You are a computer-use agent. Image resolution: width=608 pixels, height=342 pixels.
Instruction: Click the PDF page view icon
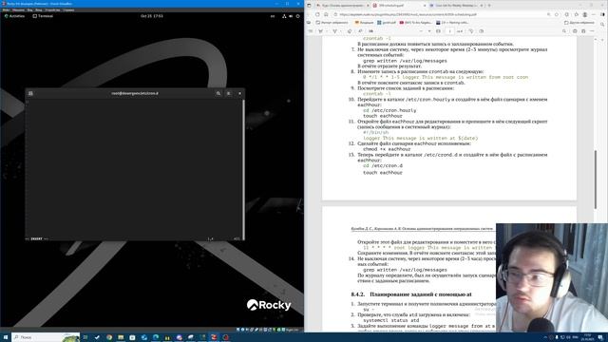pyautogui.click(x=482, y=31)
